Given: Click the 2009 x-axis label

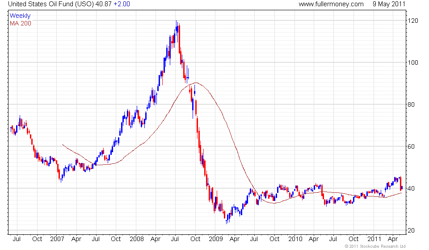Looking at the screenshot, I should click(x=215, y=239).
